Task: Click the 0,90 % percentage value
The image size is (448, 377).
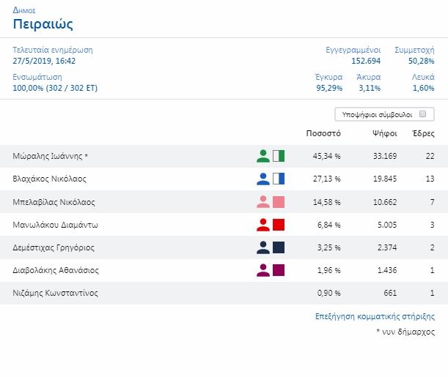Action: point(329,293)
